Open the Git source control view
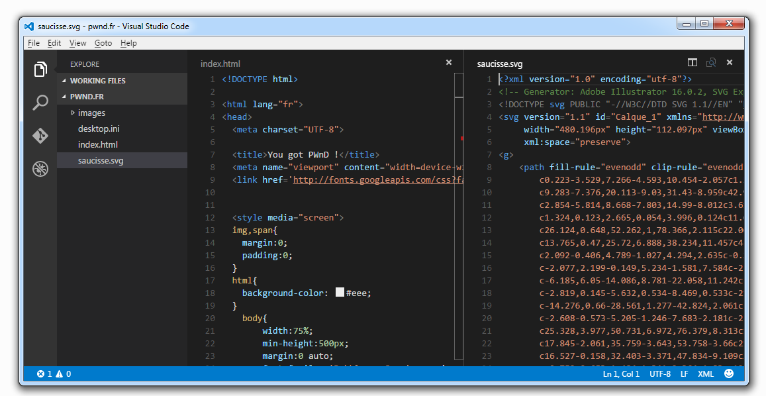Image resolution: width=766 pixels, height=396 pixels. pos(40,136)
